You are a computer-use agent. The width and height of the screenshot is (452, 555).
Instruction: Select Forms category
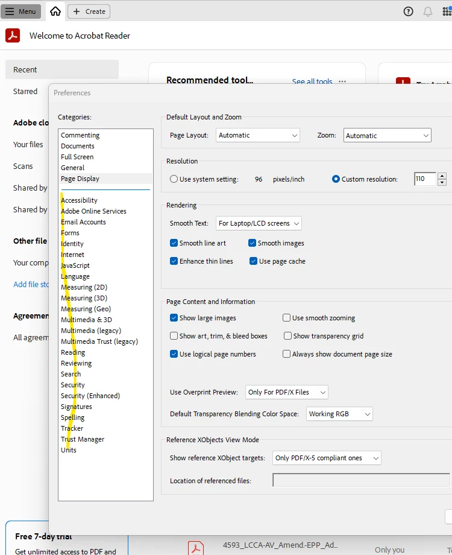point(70,233)
